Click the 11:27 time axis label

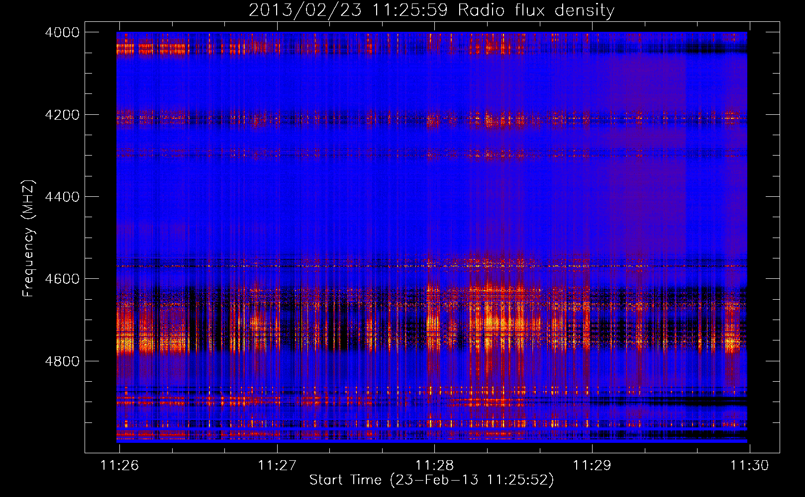click(x=277, y=465)
